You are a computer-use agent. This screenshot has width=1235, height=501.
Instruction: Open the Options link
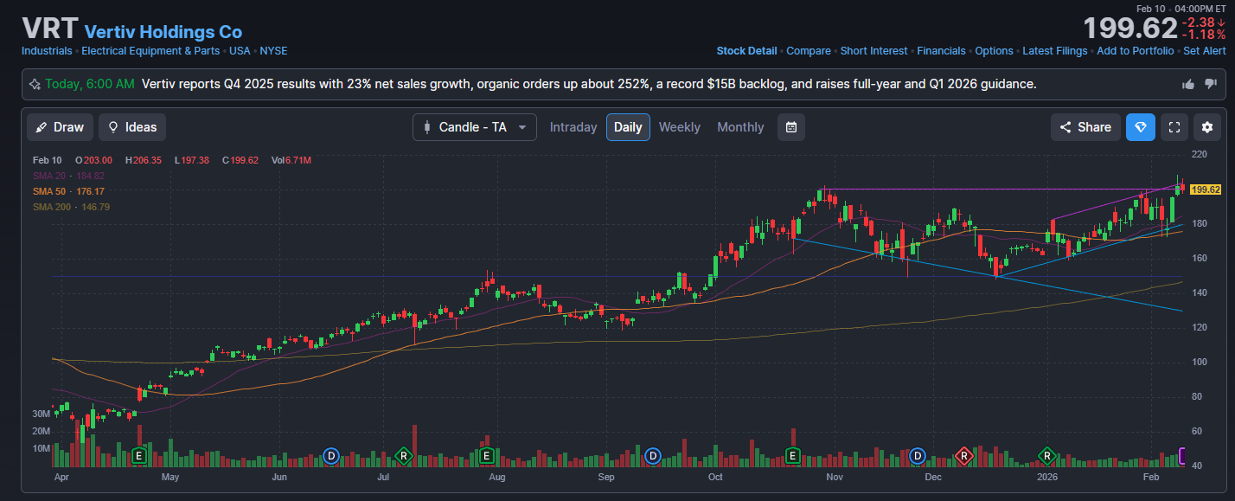pos(994,51)
